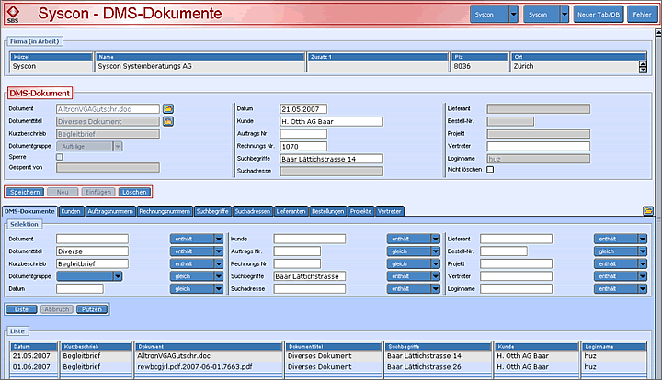Switch to the Kunden tab

point(71,211)
